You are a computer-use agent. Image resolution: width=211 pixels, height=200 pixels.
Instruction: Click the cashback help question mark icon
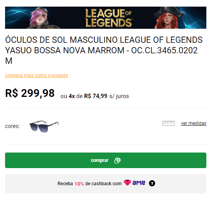tap(152, 183)
